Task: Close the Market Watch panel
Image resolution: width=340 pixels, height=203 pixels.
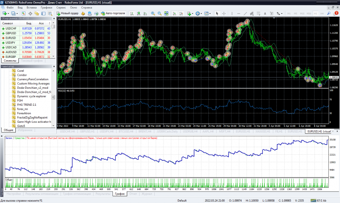Action: (x=54, y=18)
